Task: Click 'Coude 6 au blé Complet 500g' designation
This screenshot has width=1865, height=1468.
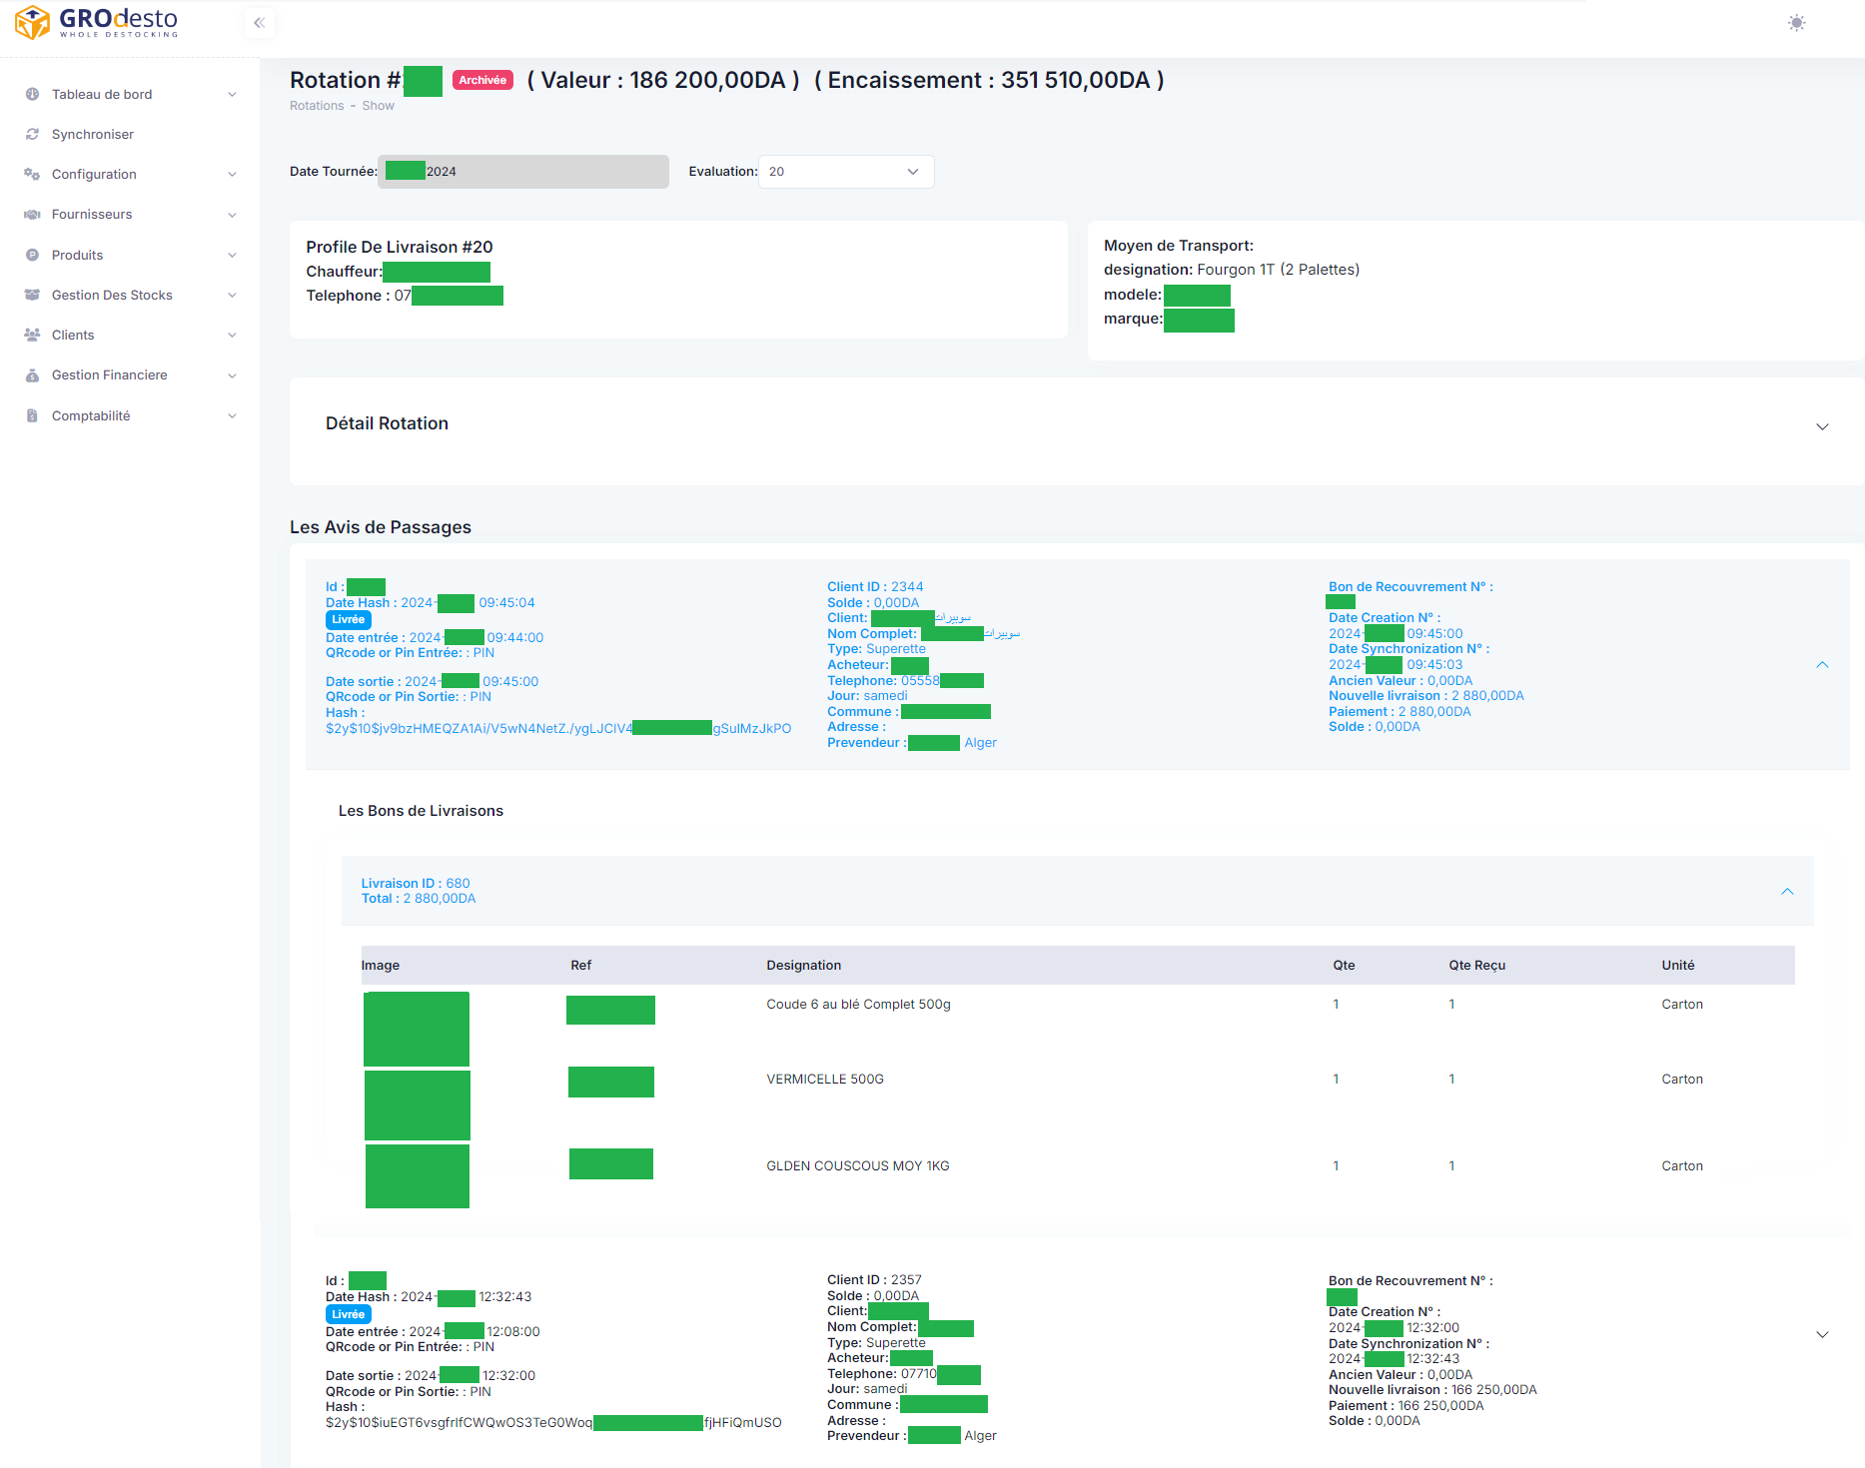Action: 858,1005
